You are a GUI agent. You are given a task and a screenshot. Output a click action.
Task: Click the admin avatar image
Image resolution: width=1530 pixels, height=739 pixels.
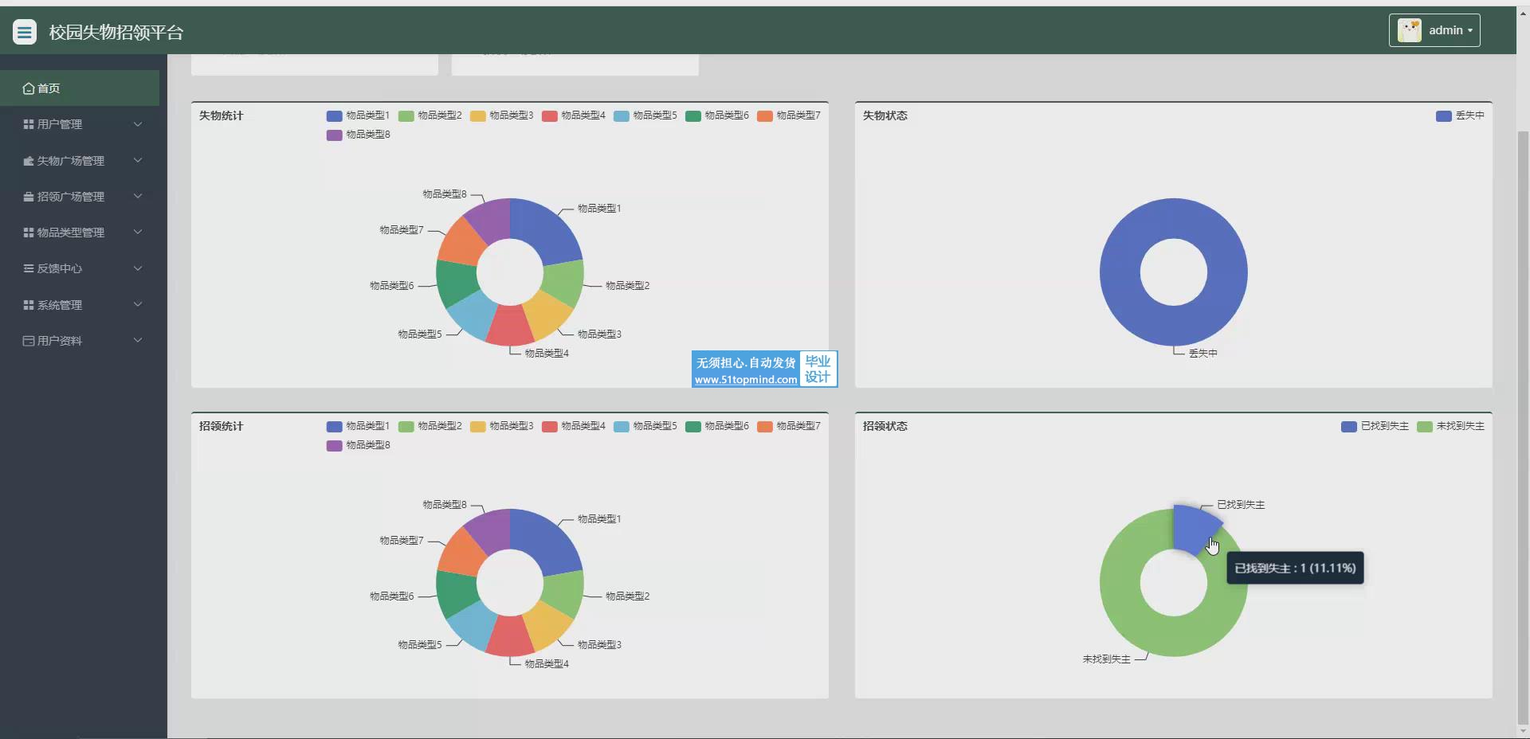pos(1409,30)
